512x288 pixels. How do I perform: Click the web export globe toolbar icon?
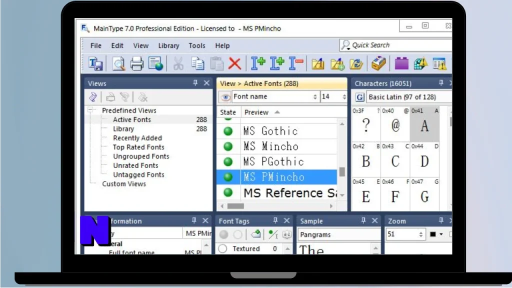[155, 63]
